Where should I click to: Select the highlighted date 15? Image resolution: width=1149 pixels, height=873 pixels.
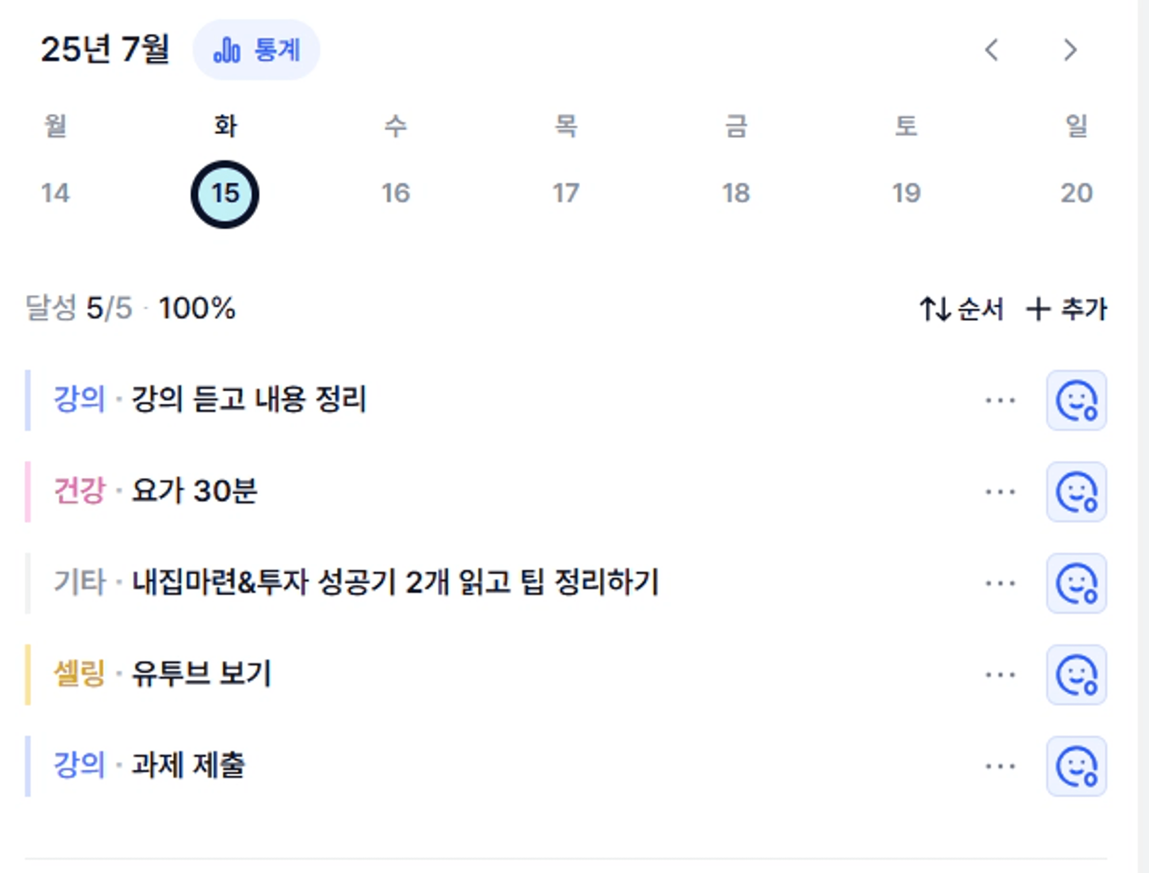(x=225, y=194)
